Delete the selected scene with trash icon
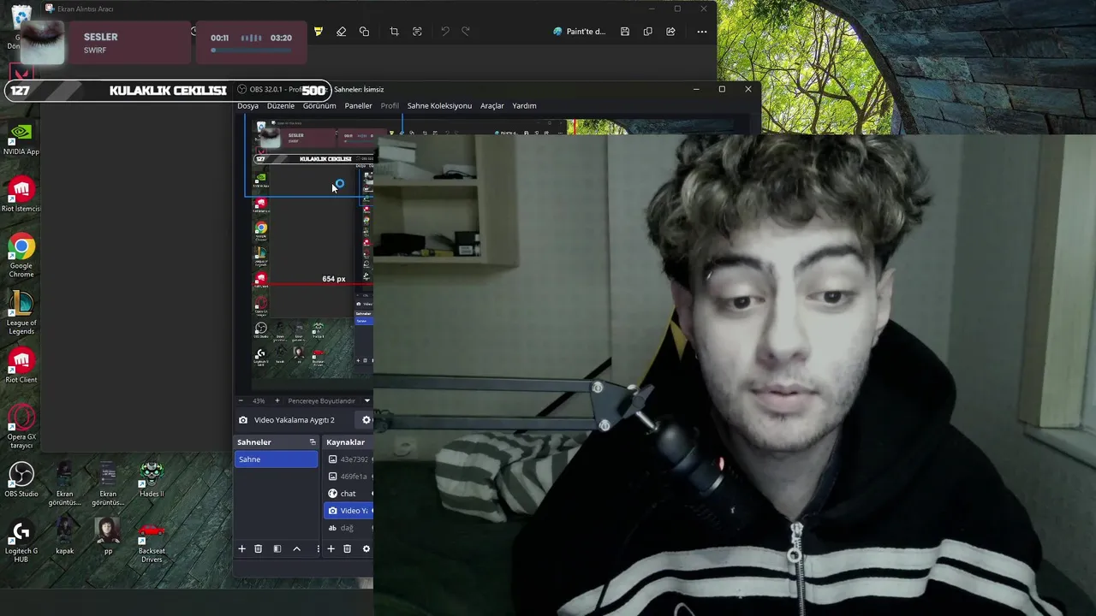Screen dimensions: 1096x616 [258, 549]
